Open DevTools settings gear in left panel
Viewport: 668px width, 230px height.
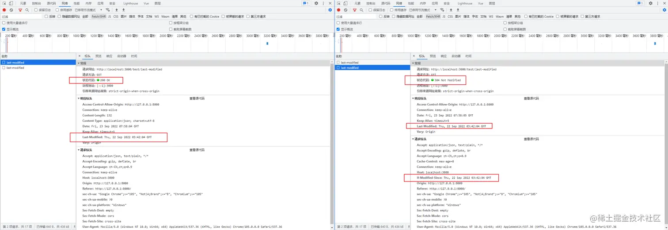pos(316,3)
